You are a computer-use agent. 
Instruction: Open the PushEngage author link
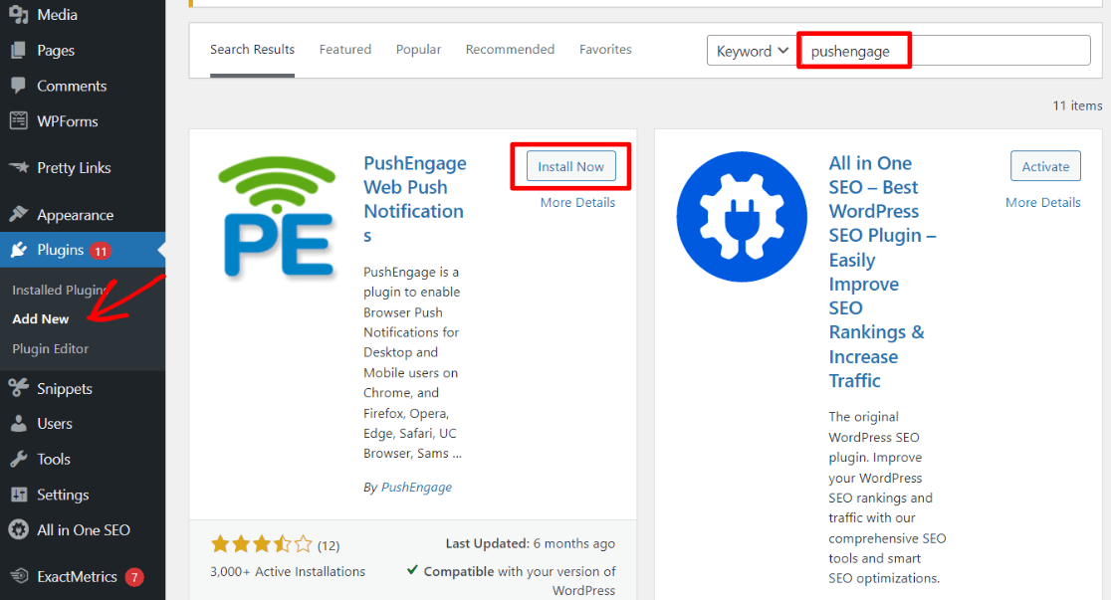(x=416, y=488)
